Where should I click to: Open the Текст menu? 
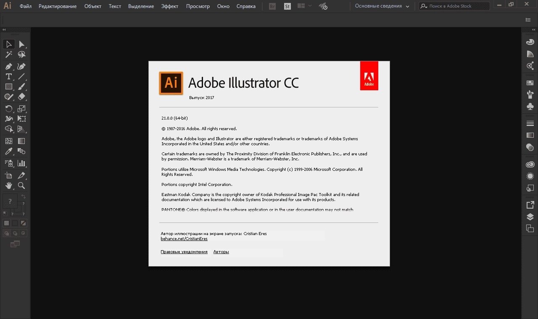(x=115, y=6)
